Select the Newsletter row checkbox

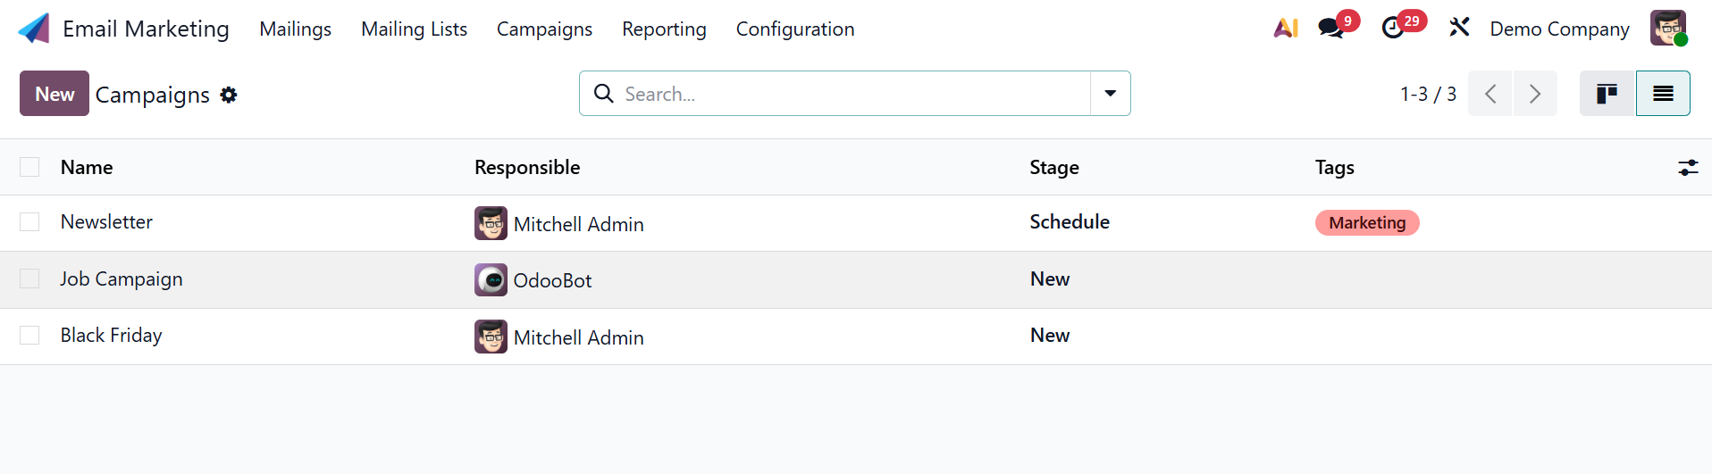click(x=29, y=222)
